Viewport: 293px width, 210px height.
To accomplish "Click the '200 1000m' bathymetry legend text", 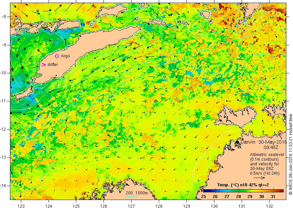I will (137, 193).
